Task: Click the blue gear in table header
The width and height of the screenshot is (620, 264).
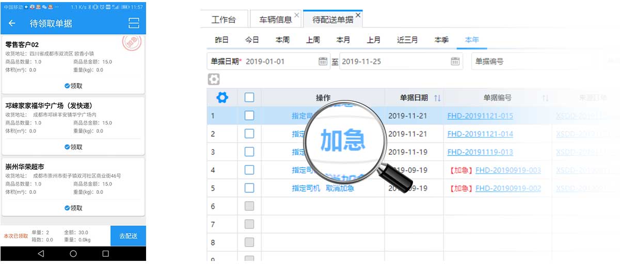Action: pos(222,97)
